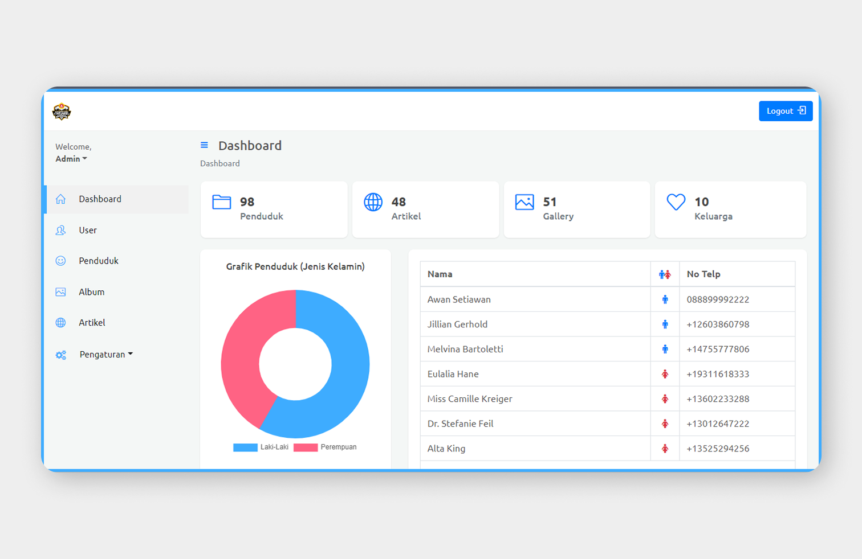
Task: Toggle sidebar with hamburger menu icon
Action: pos(204,146)
